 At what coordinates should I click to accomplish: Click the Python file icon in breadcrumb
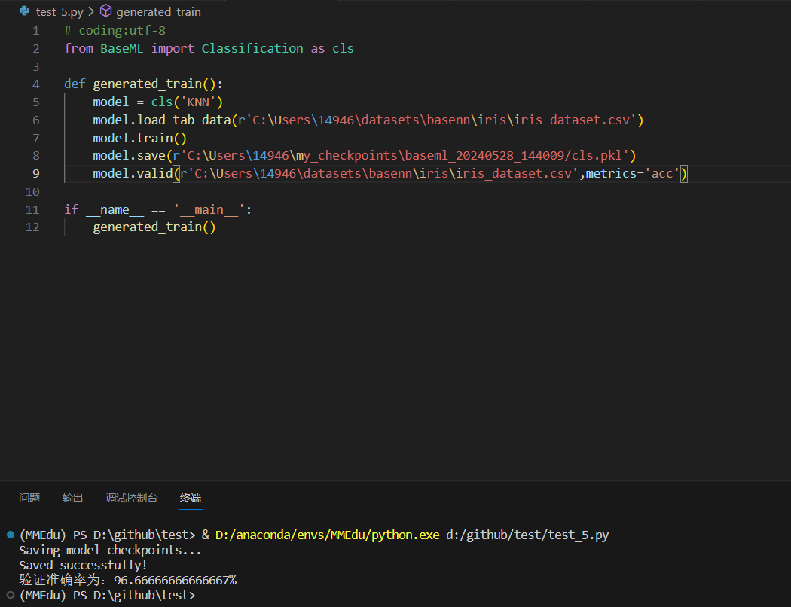pos(24,12)
